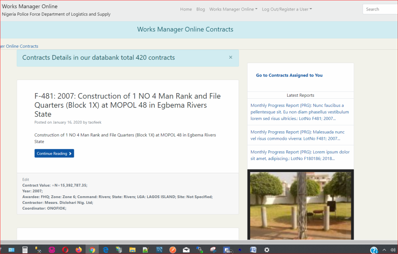
Task: Expand Log Out/Register a User dropdown
Action: (287, 9)
